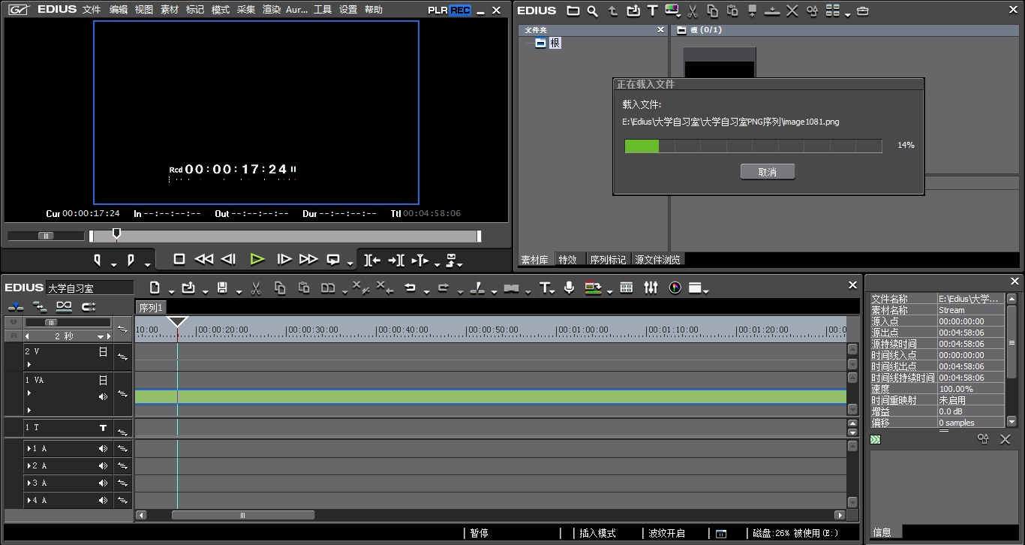This screenshot has height=545, width=1025.
Task: Mute the 1 VA track audio
Action: click(103, 396)
